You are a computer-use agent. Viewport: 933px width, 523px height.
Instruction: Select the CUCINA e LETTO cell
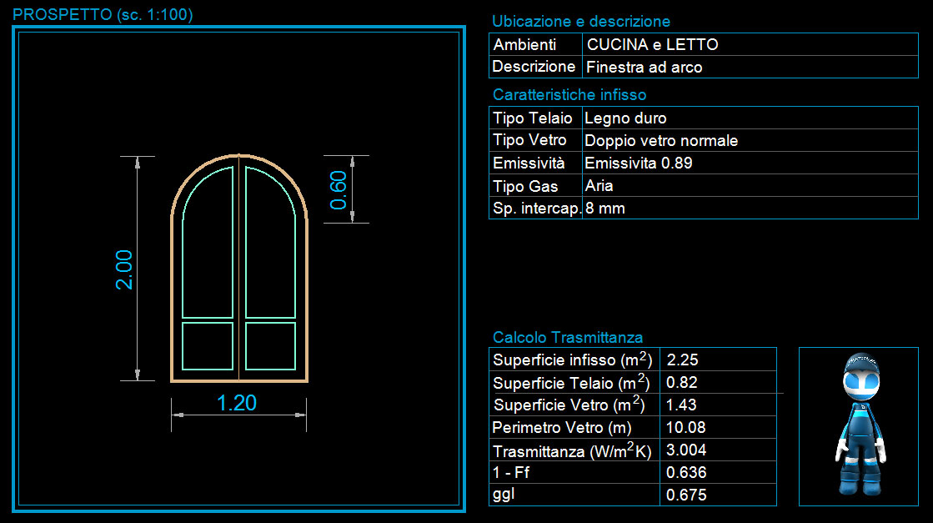(x=652, y=45)
